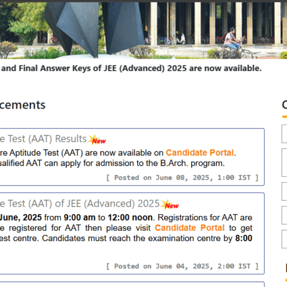The image size is (287, 287).
Task: Open Candidate Portal link in AAT Results announcement
Action: (200, 153)
